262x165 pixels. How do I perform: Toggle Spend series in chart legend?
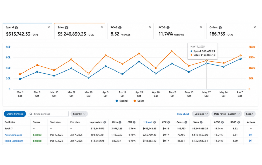pos(122,101)
